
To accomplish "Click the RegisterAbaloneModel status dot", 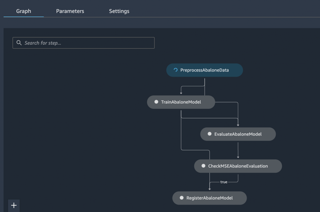I will tap(182, 198).
